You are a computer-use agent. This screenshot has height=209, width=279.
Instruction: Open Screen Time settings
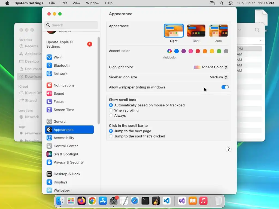pos(69,110)
